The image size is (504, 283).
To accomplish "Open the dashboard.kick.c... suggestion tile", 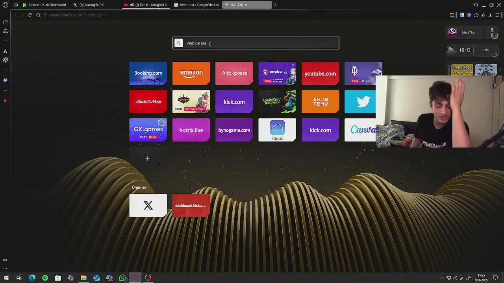I will 191,205.
